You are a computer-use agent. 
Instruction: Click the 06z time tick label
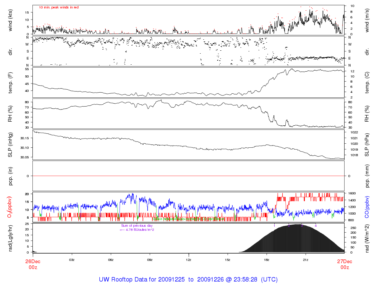110,260
